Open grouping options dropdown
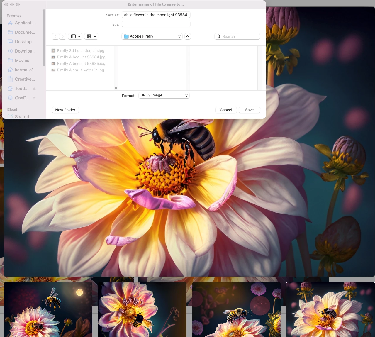Screen dimensions: 375x337 point(91,36)
